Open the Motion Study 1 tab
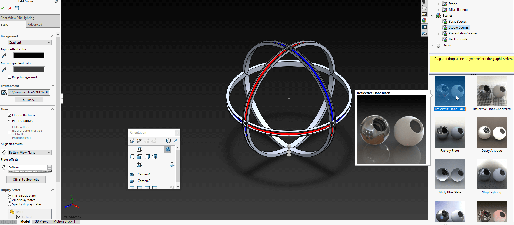Viewport: 514px width, 225px height. (64, 221)
